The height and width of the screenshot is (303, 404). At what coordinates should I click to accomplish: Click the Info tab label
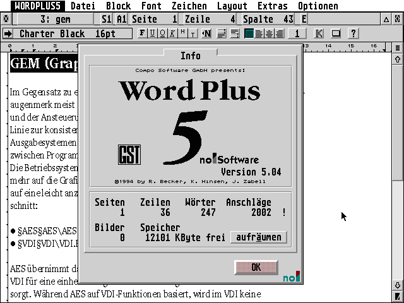[191, 56]
